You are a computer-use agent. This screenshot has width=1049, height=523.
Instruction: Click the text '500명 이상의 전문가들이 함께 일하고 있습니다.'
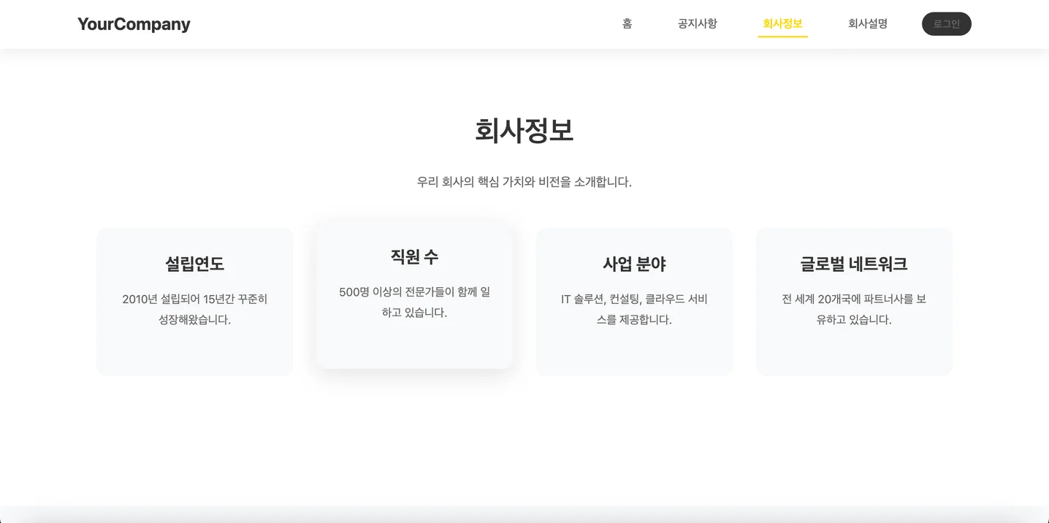click(x=414, y=302)
